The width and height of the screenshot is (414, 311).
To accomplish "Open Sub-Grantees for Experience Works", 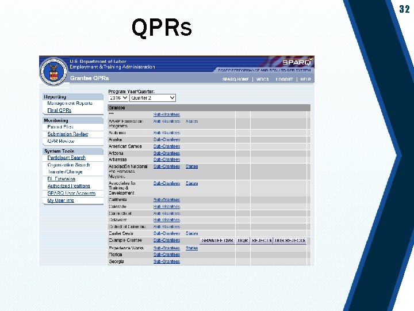I will pyautogui.click(x=167, y=248).
